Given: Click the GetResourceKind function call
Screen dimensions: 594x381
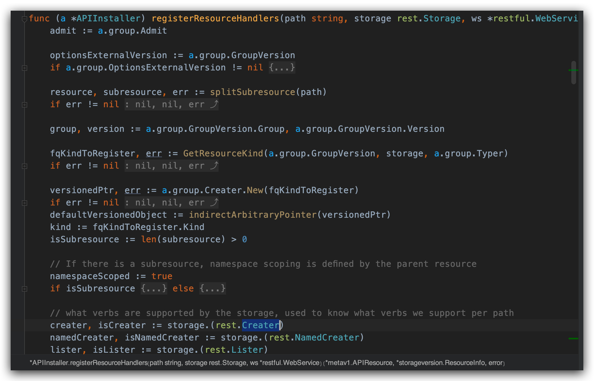Looking at the screenshot, I should tap(223, 153).
